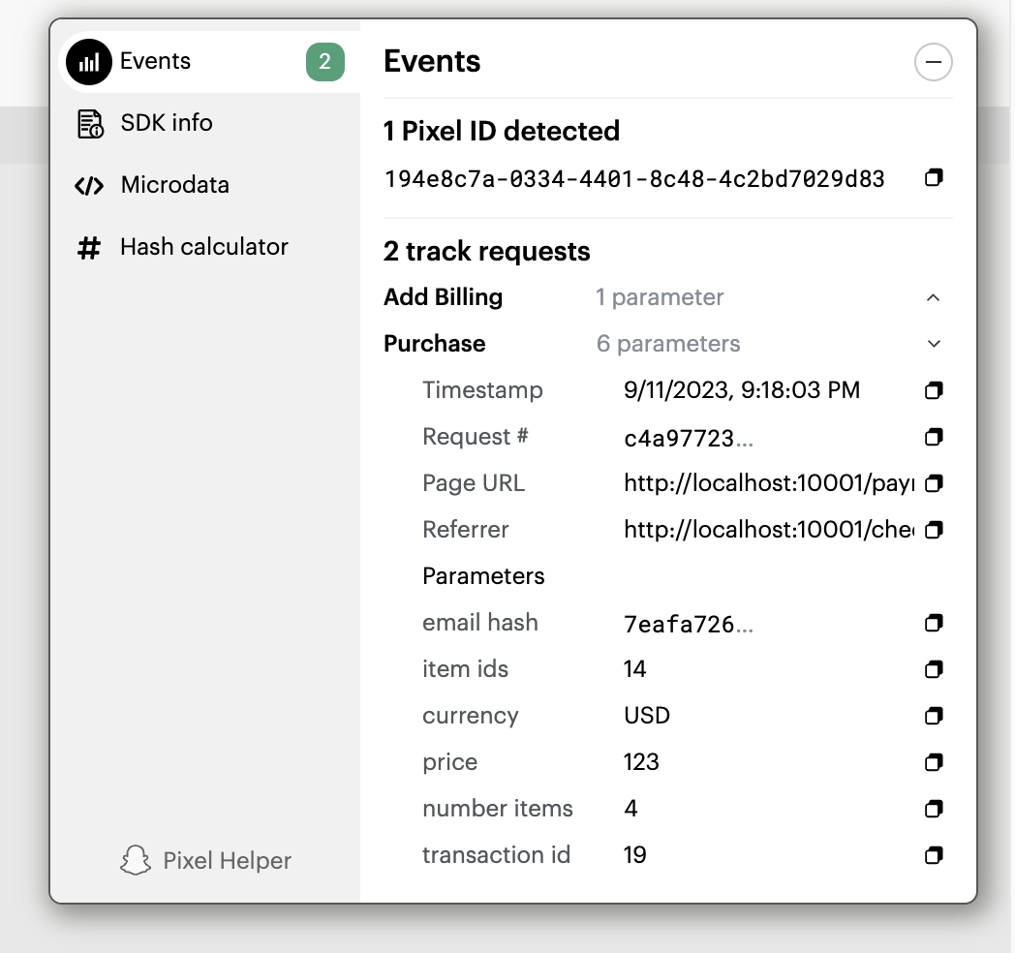Copy the item ids value

934,669
